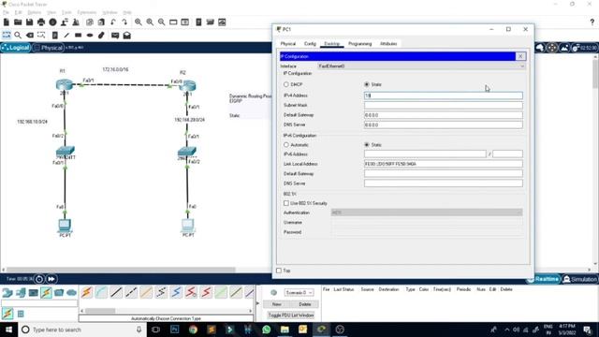This screenshot has width=599, height=337.
Task: Choose the Place Note tool icon
Action: (x=54, y=36)
